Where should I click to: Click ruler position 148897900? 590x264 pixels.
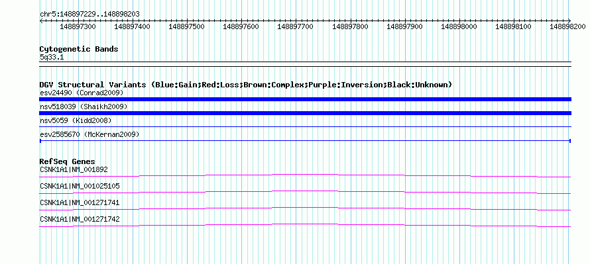(x=405, y=26)
